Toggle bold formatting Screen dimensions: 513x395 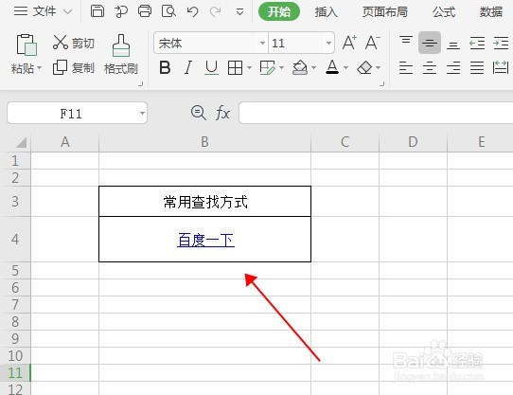165,68
